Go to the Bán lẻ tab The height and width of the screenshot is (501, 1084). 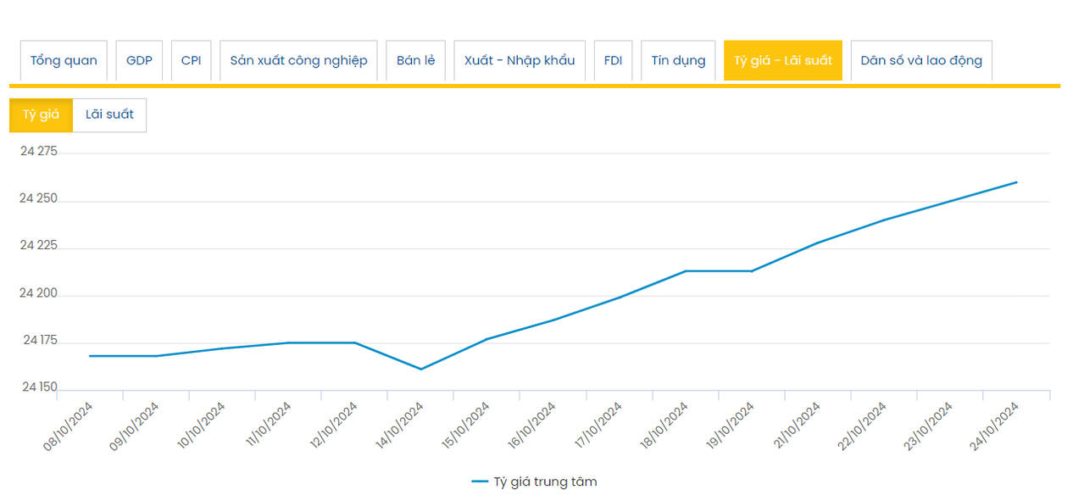tap(415, 60)
